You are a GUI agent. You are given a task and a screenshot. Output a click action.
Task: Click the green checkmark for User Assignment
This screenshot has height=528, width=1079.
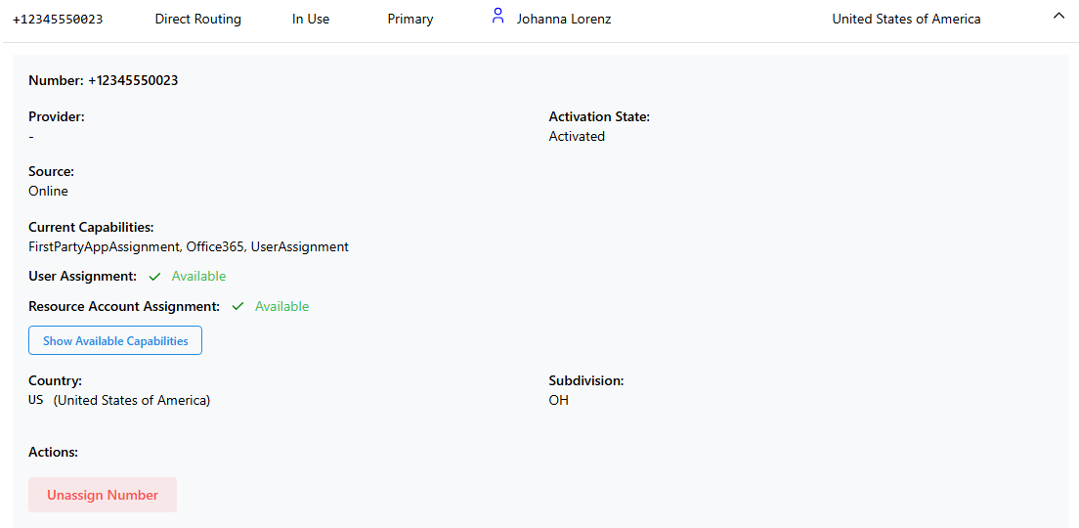(x=155, y=277)
